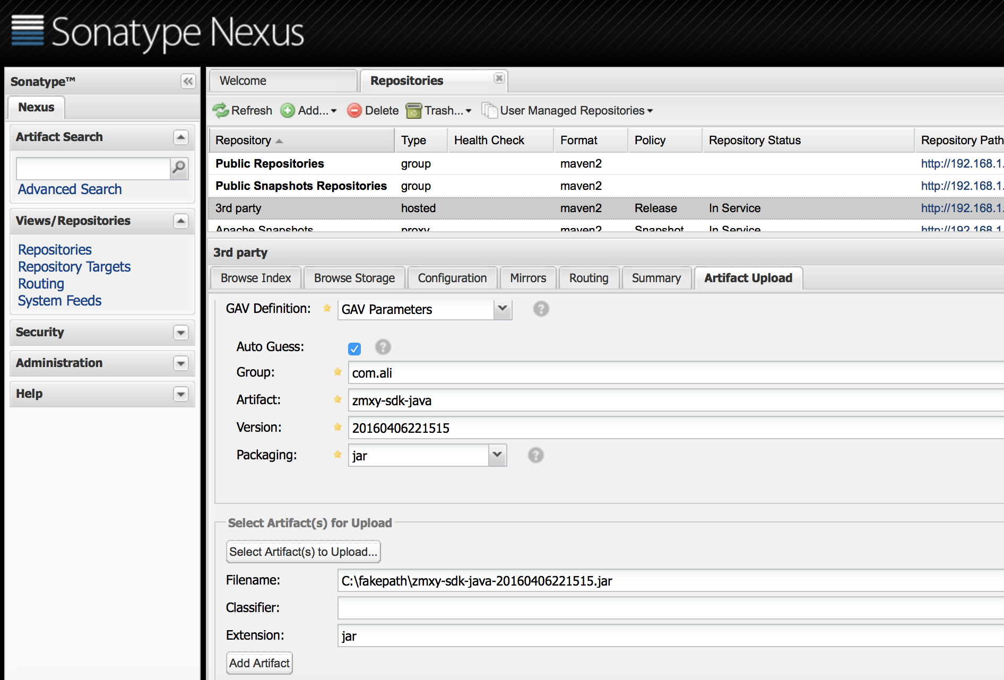Select the Public Repositories row
This screenshot has height=680, width=1004.
pos(605,164)
